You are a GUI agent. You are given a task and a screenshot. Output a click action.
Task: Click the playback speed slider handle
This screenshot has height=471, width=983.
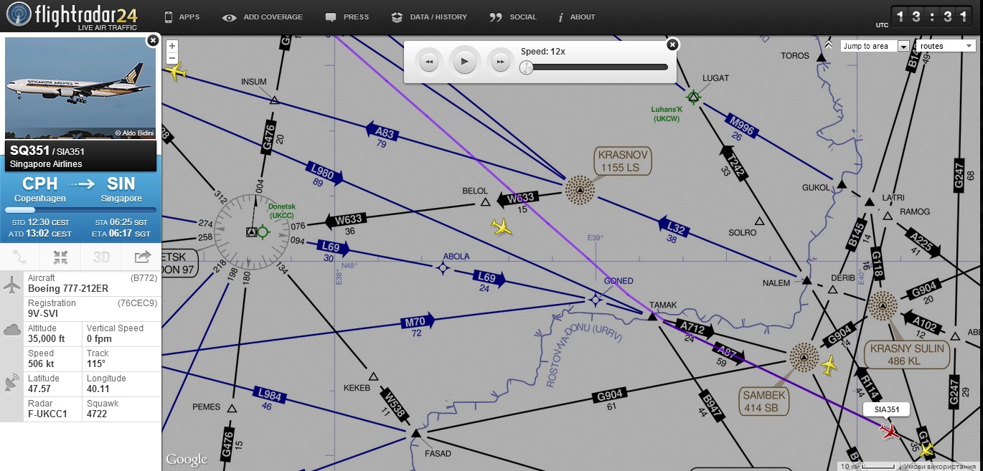(526, 67)
